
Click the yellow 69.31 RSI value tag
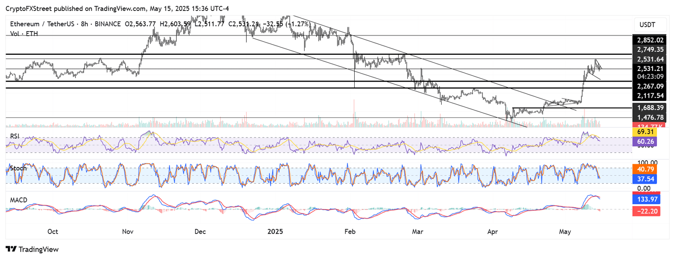646,131
